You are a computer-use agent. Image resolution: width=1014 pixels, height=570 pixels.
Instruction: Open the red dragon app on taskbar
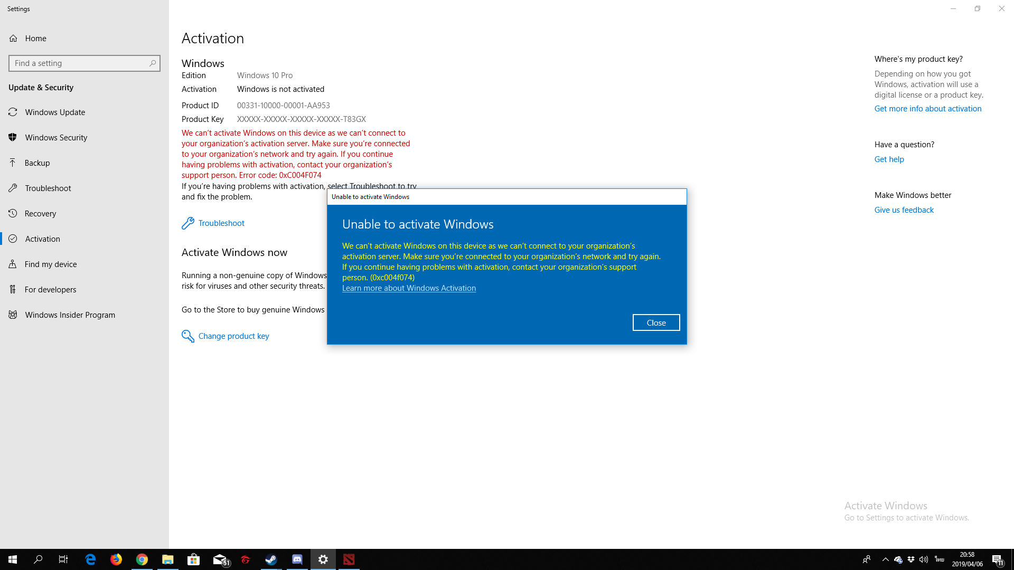pos(246,559)
